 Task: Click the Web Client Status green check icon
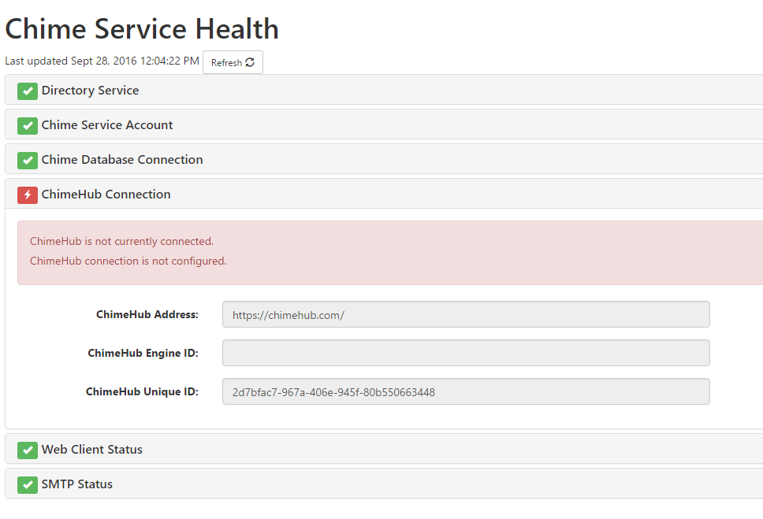[28, 450]
